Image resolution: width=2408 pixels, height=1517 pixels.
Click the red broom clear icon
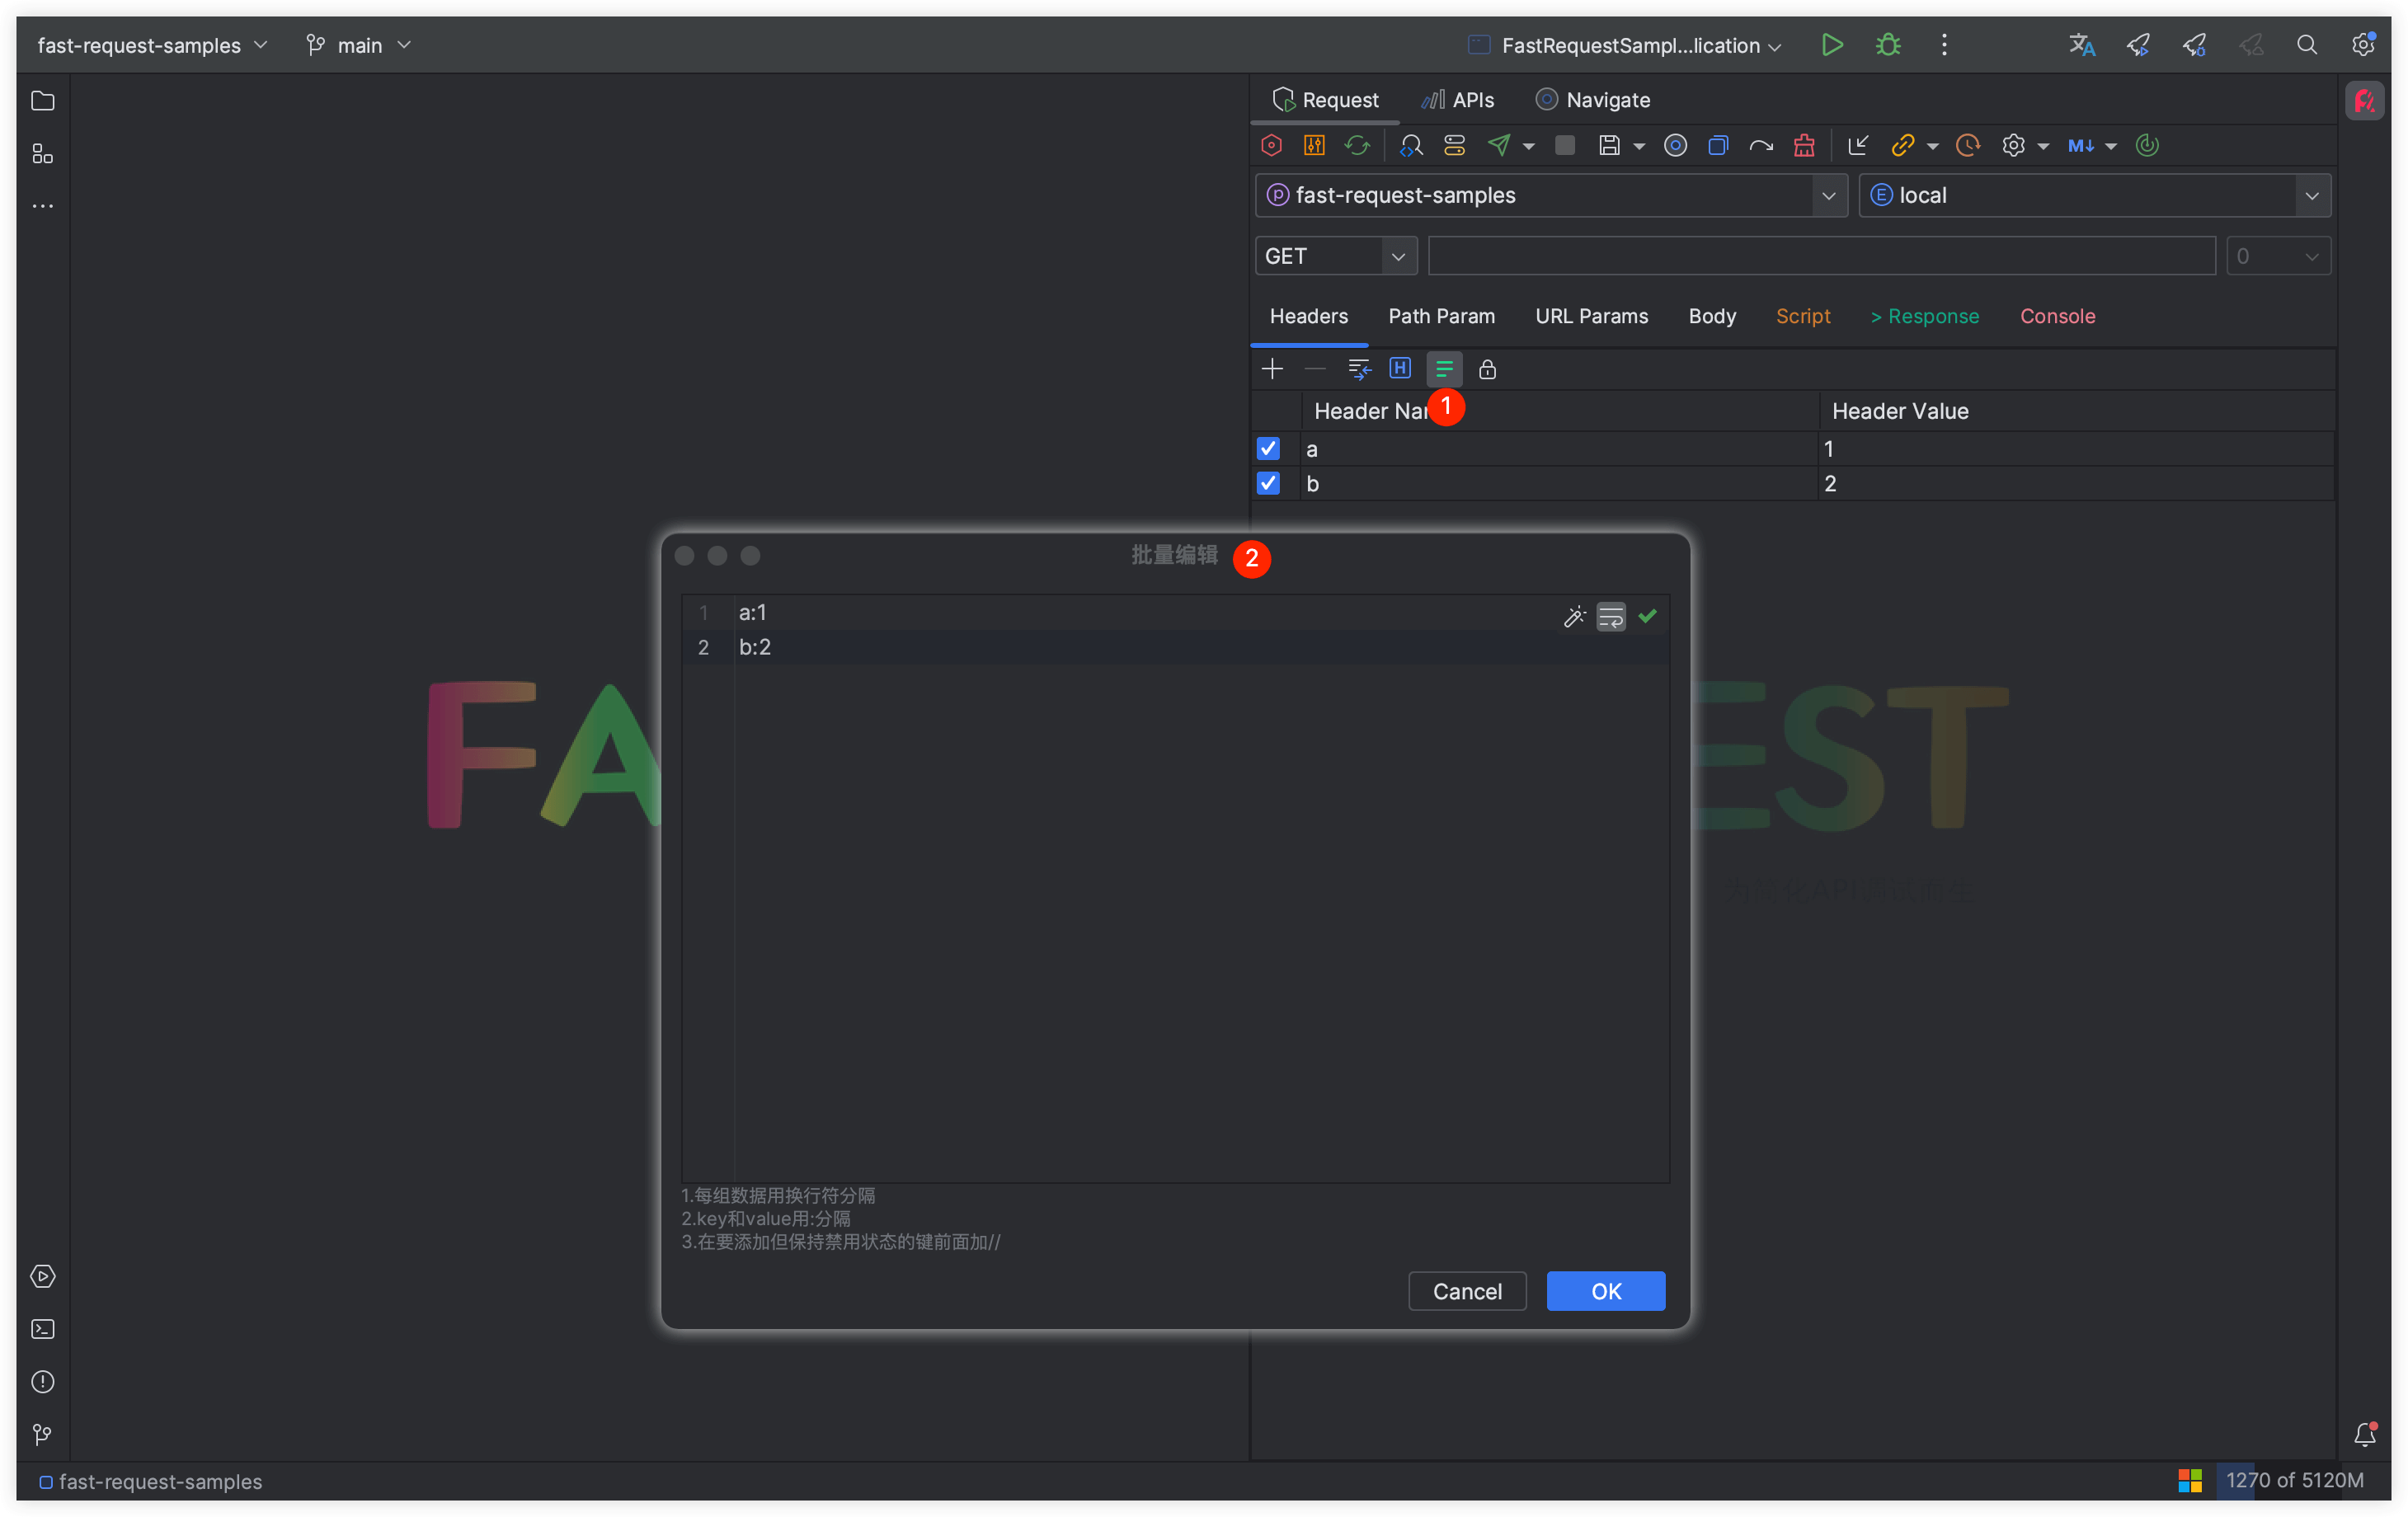1803,146
